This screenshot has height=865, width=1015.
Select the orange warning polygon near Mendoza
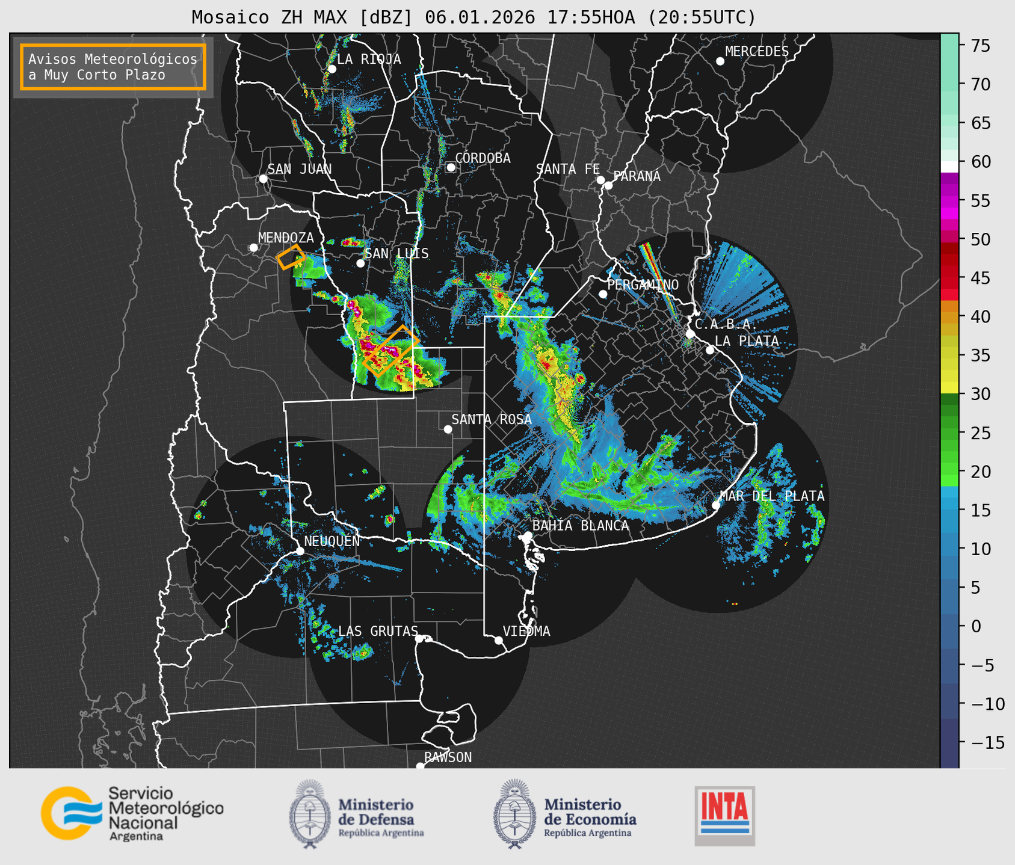291,257
